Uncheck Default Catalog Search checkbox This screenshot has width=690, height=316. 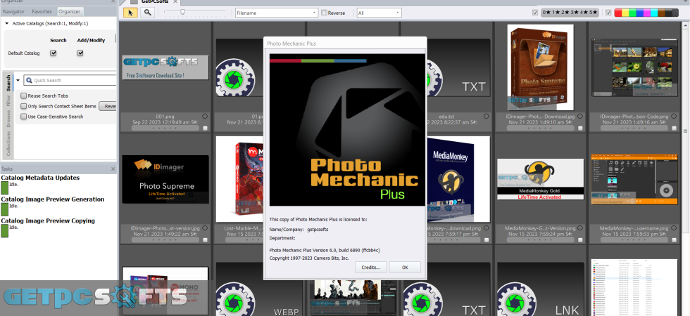(x=54, y=53)
